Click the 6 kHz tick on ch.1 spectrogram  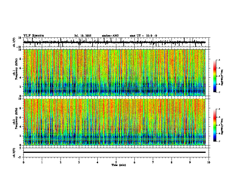(21, 68)
